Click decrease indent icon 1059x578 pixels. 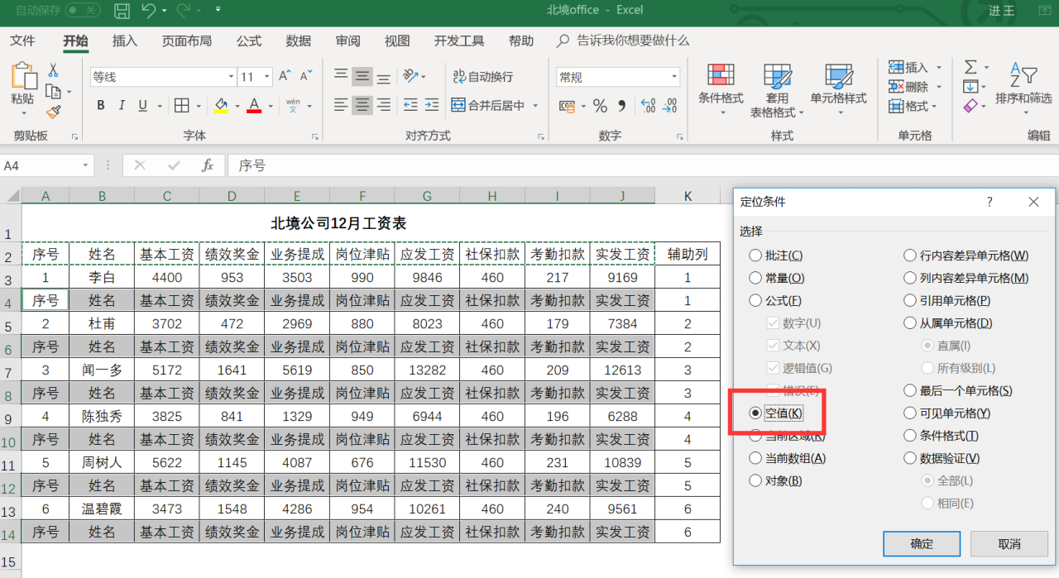(410, 105)
